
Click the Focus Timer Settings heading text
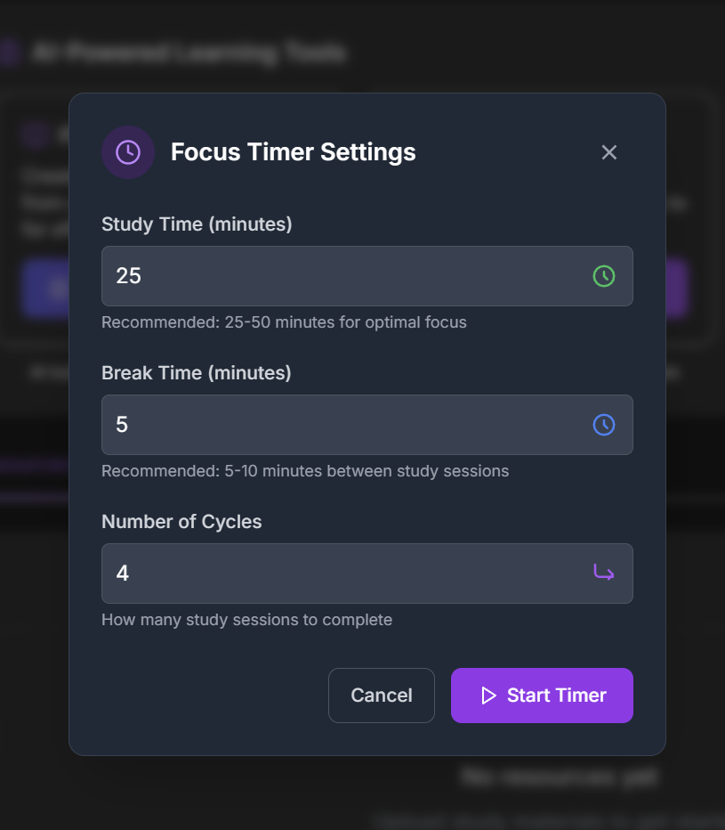coord(293,152)
